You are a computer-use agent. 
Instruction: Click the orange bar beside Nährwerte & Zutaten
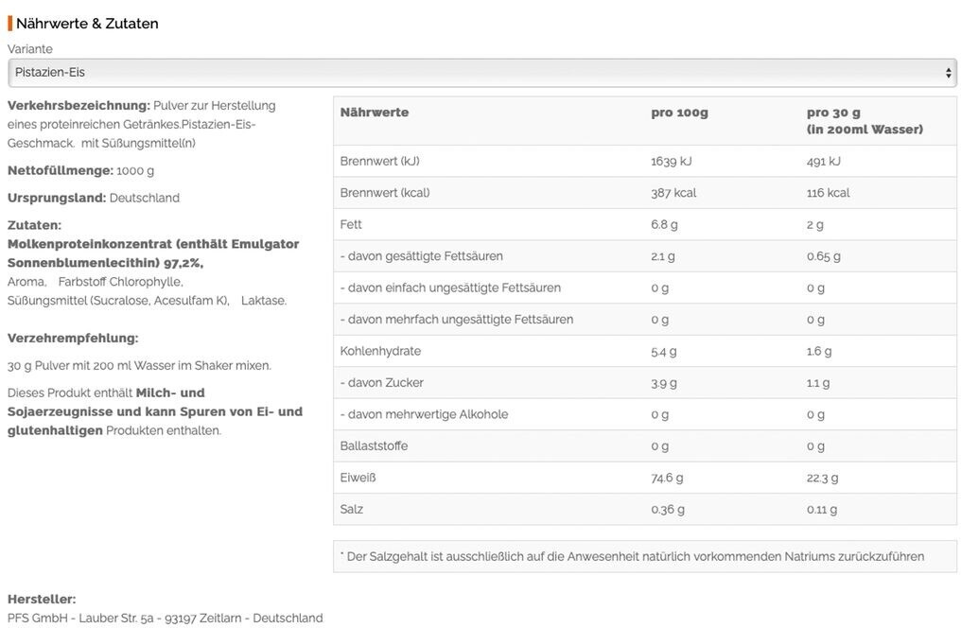10,24
